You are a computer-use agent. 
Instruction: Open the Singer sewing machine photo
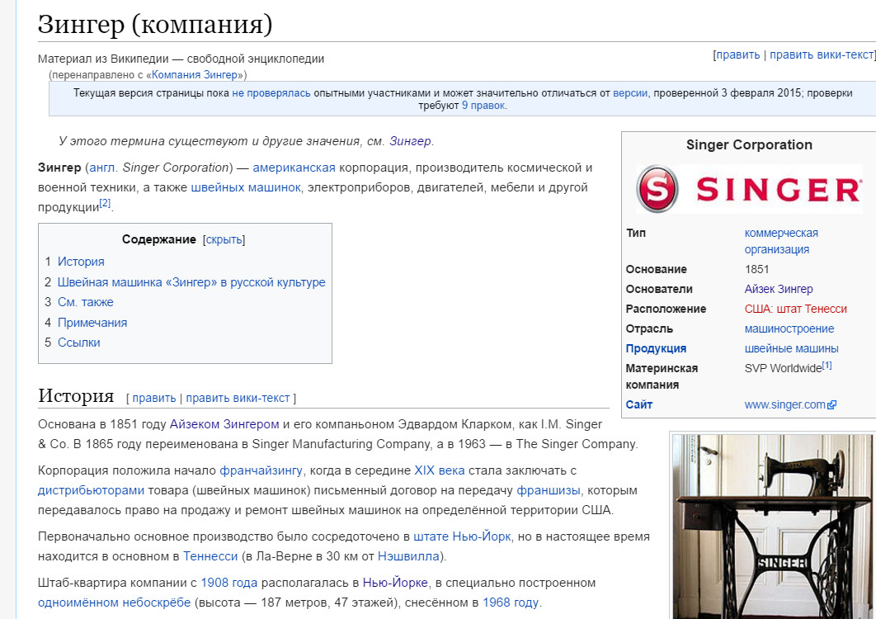(773, 527)
